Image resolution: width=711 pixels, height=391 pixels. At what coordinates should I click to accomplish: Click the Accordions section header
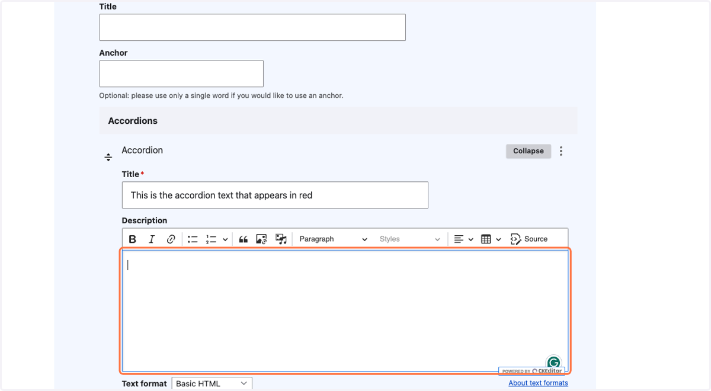point(338,121)
